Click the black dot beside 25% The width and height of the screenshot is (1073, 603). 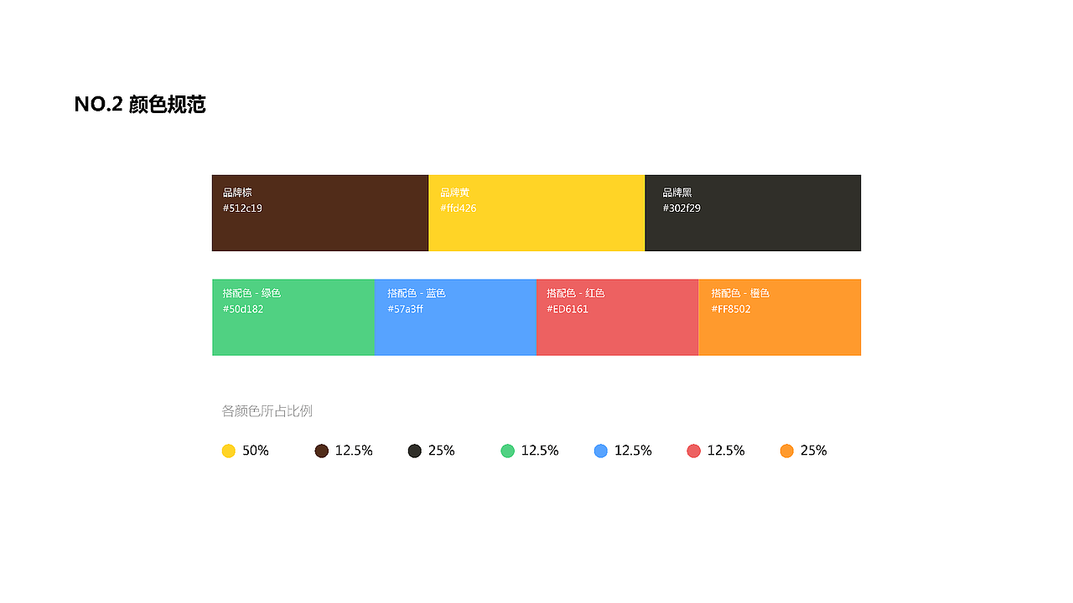click(414, 451)
